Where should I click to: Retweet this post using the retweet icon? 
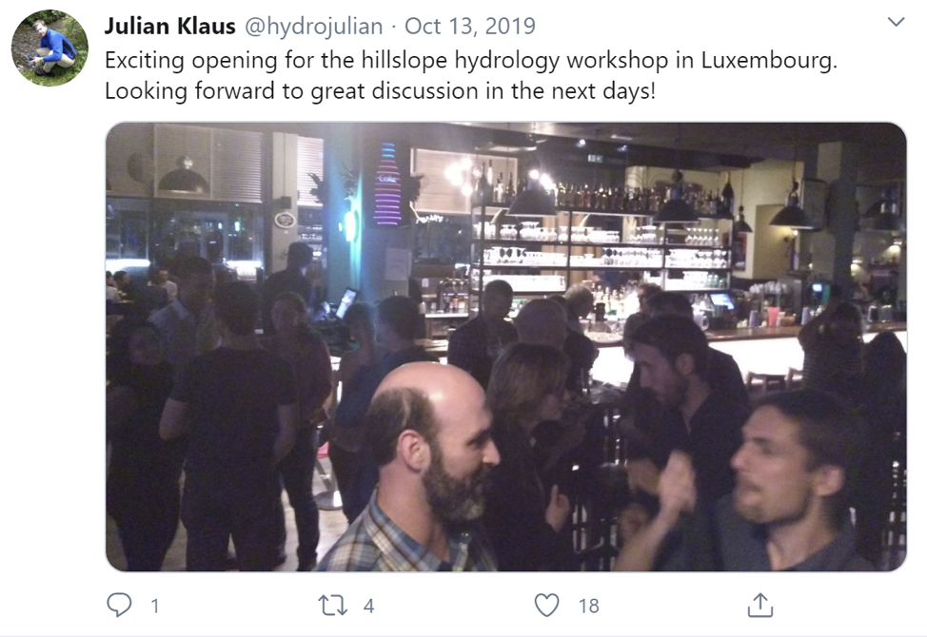point(333,606)
